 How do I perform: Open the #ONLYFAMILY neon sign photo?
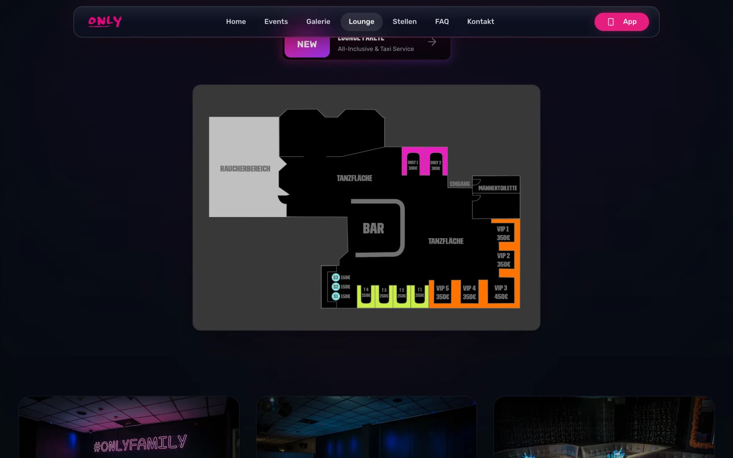[129, 427]
